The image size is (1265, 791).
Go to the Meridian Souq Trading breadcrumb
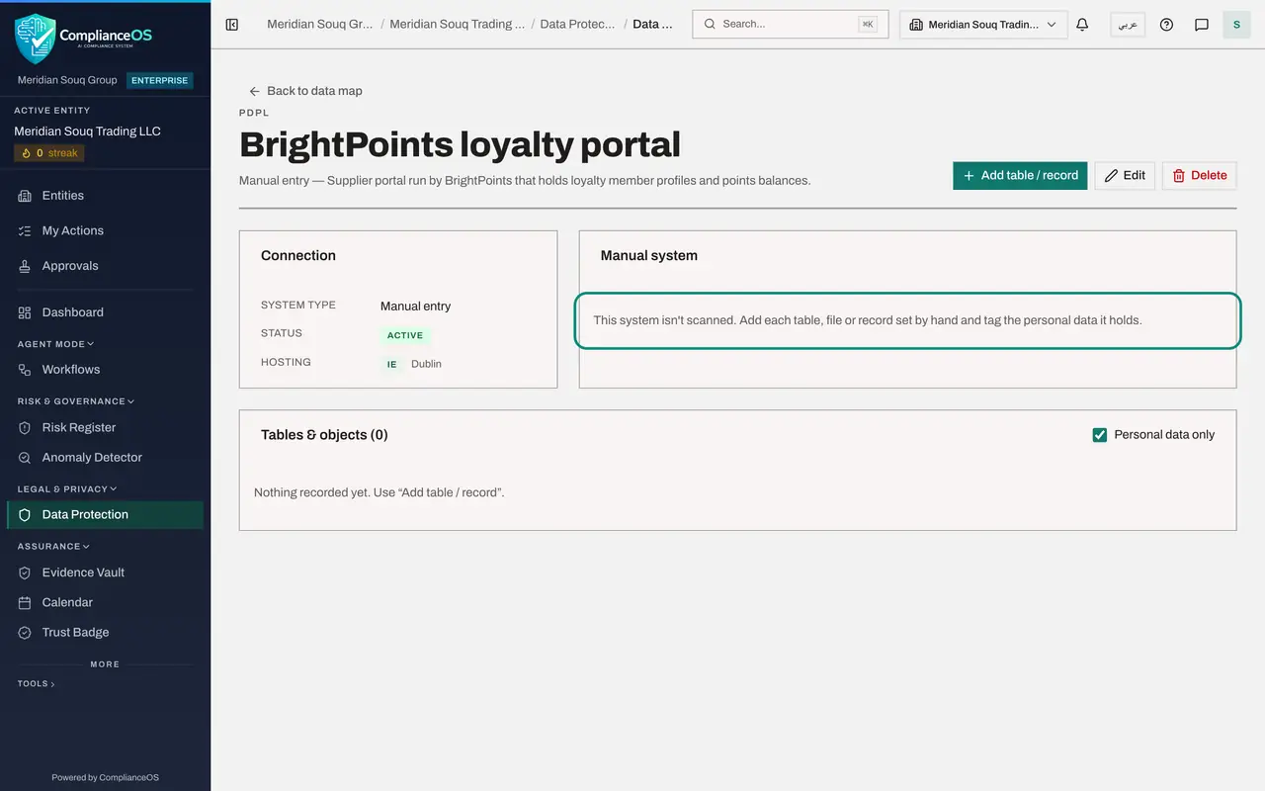coord(457,24)
